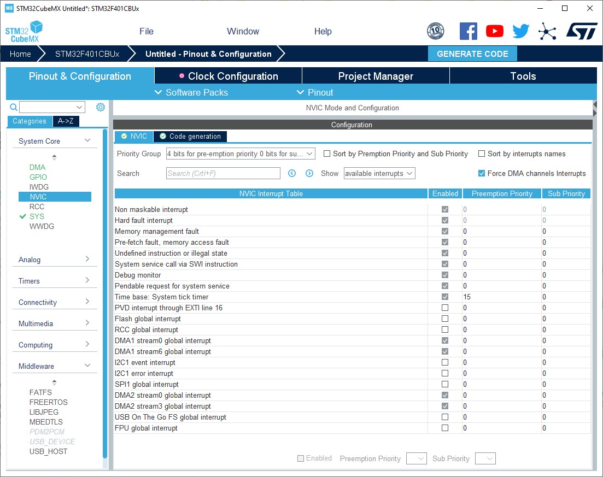Click the interrupt Search input field
Screen dimensions: 603x477
point(223,173)
